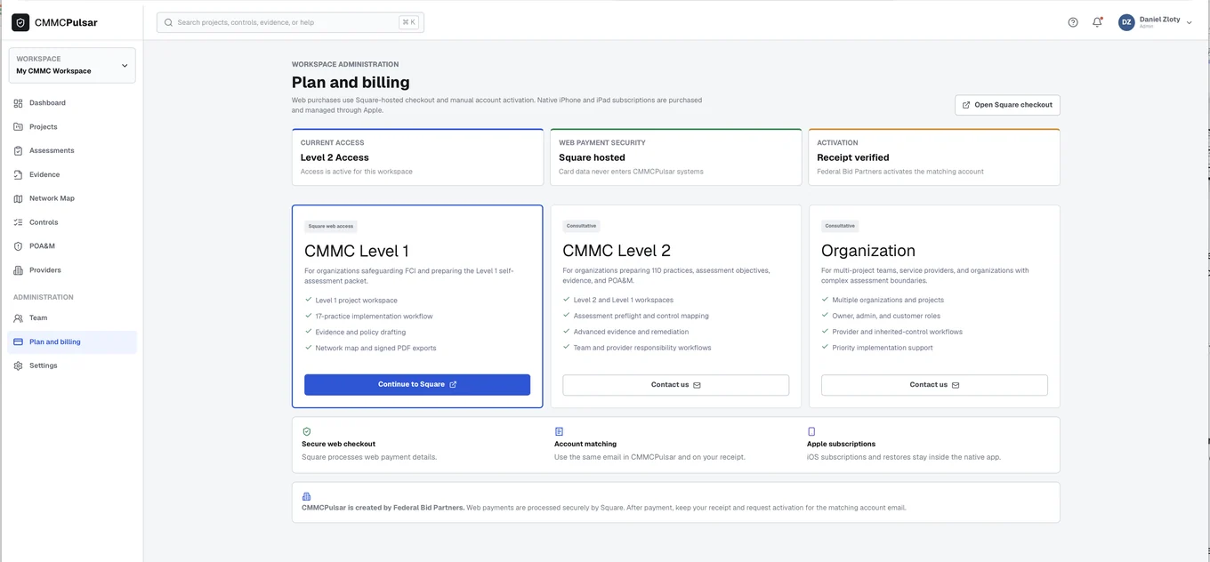Open Team under Administration
Screen dimensions: 1210x562
tap(72, 318)
